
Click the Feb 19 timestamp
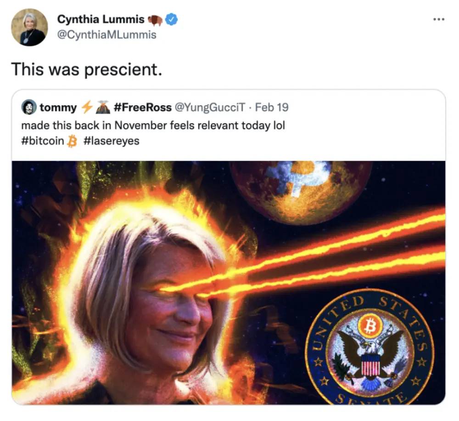coord(271,108)
